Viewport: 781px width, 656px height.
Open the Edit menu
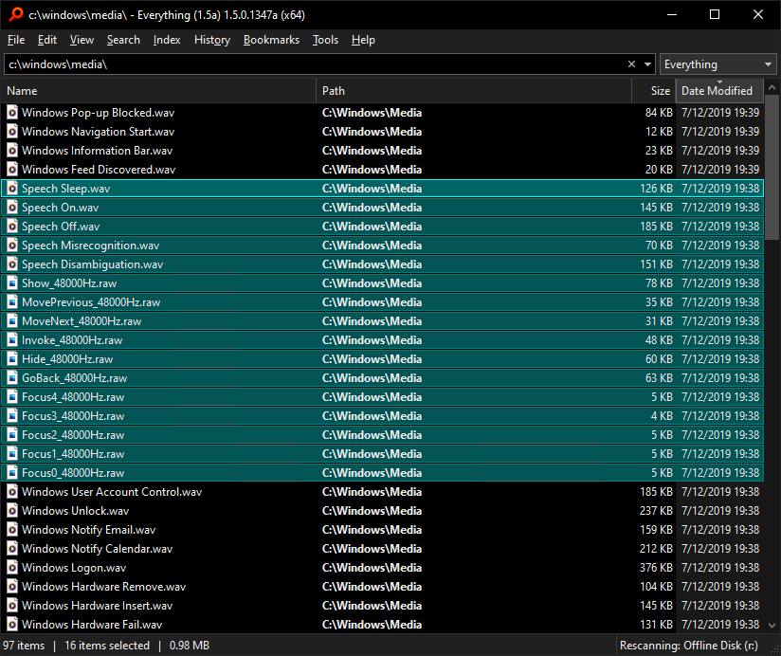click(x=47, y=40)
